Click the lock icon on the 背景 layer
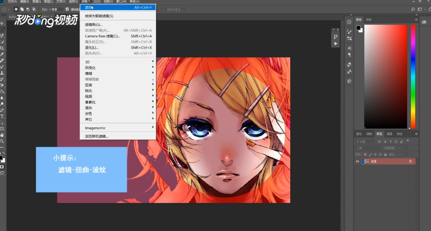Image resolution: width=431 pixels, height=231 pixels. coord(411,161)
